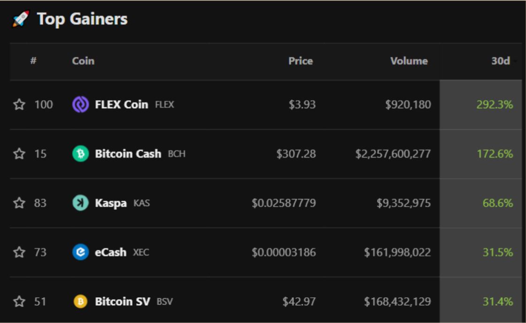Image resolution: width=526 pixels, height=323 pixels.
Task: Click Kaspa's 68.6% gain cell
Action: tap(497, 203)
